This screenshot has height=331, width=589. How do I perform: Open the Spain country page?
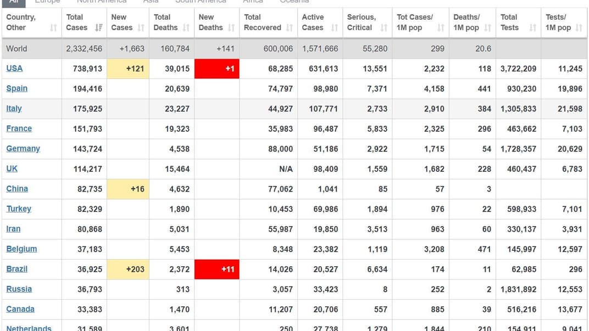16,88
